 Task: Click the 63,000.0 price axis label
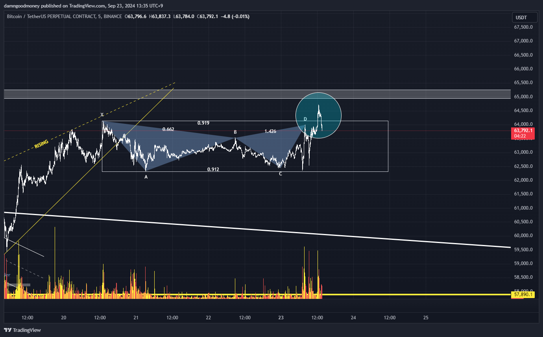524,152
